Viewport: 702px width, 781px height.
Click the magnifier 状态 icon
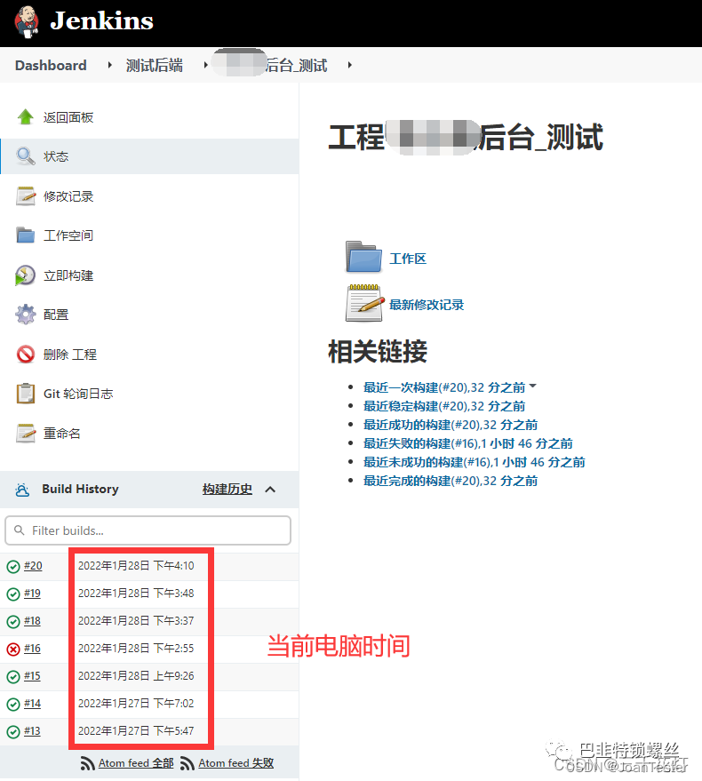coord(26,156)
